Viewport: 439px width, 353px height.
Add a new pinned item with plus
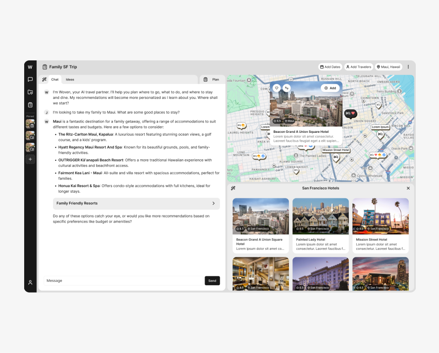click(30, 159)
